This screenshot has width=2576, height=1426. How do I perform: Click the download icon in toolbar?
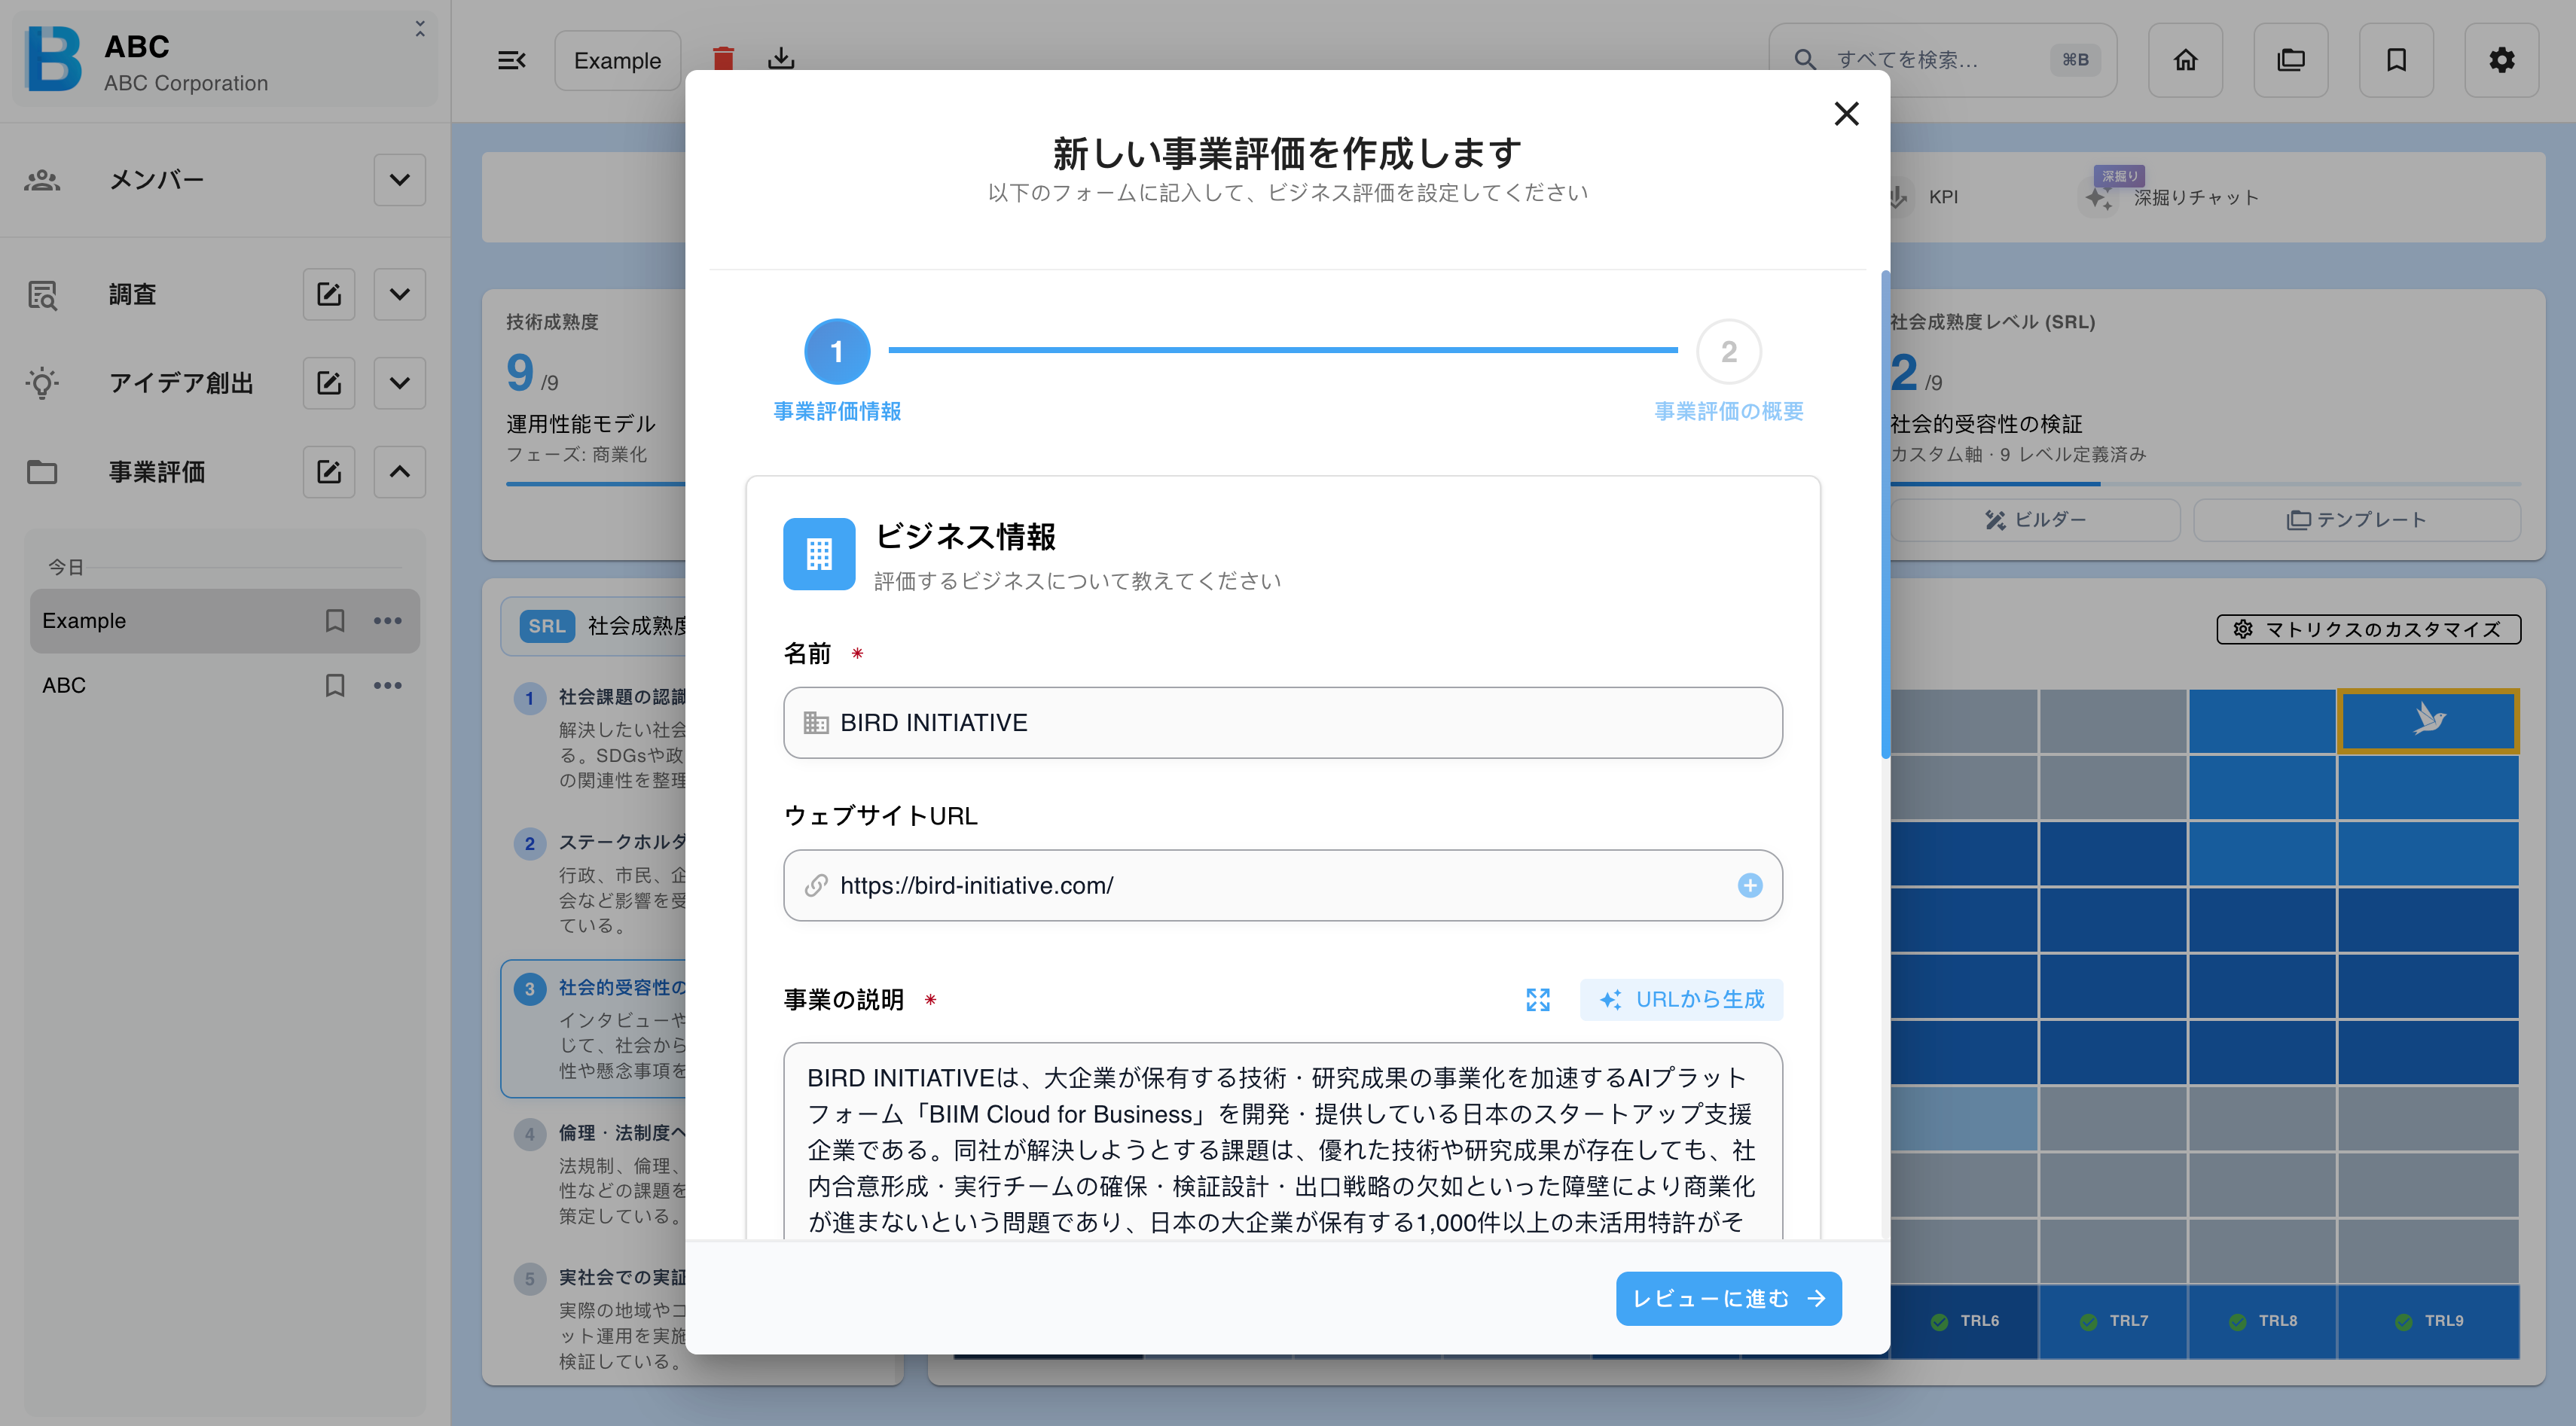point(781,59)
